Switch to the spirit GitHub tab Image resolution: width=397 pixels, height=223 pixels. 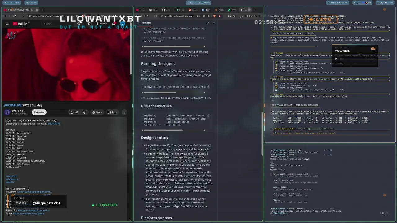[167, 10]
